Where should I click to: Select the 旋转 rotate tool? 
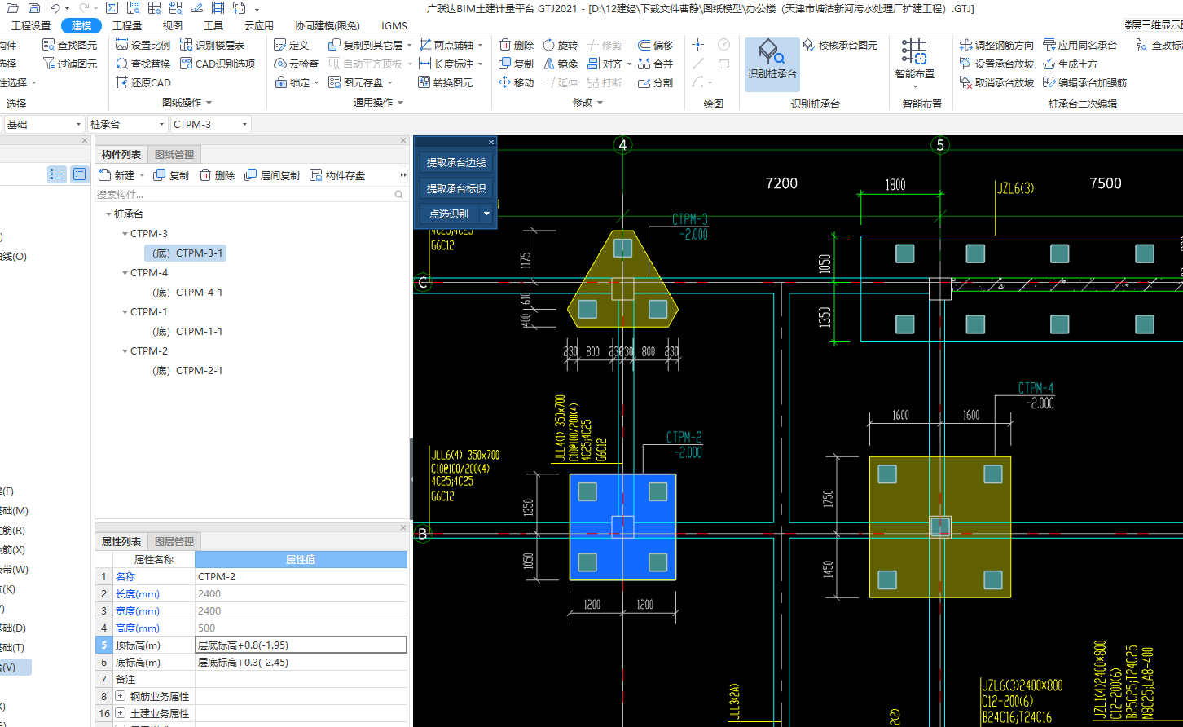pyautogui.click(x=561, y=45)
